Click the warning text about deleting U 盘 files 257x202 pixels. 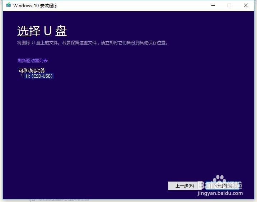tap(93, 43)
